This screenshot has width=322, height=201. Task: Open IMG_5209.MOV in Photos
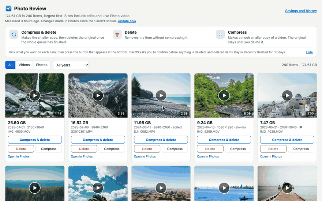[x=208, y=156]
